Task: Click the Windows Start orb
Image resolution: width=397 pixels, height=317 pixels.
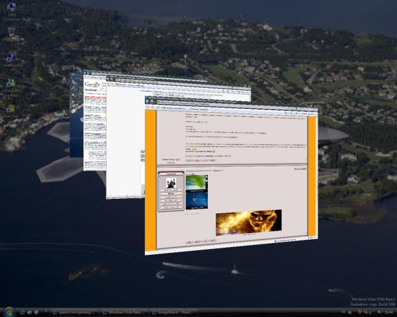Action: (x=9, y=312)
